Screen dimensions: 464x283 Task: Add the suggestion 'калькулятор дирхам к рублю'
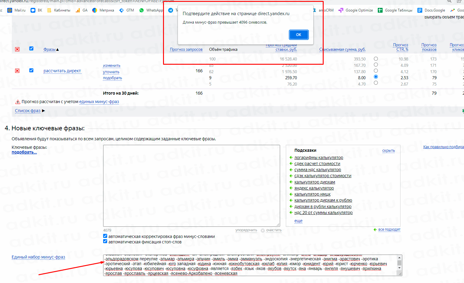tap(323, 200)
